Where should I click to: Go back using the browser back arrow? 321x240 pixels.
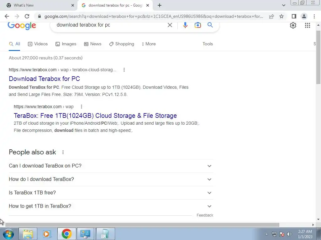7,16
